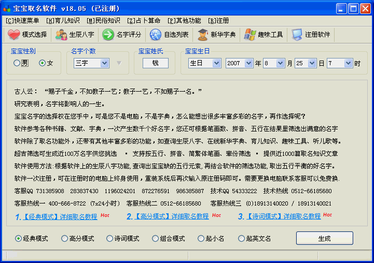The width and height of the screenshot is (374, 263).
Task: Open hour 7 dropdown
Action: click(348, 63)
